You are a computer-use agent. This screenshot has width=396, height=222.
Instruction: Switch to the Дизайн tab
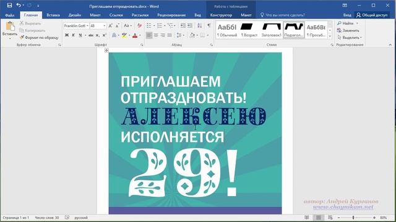click(x=75, y=15)
